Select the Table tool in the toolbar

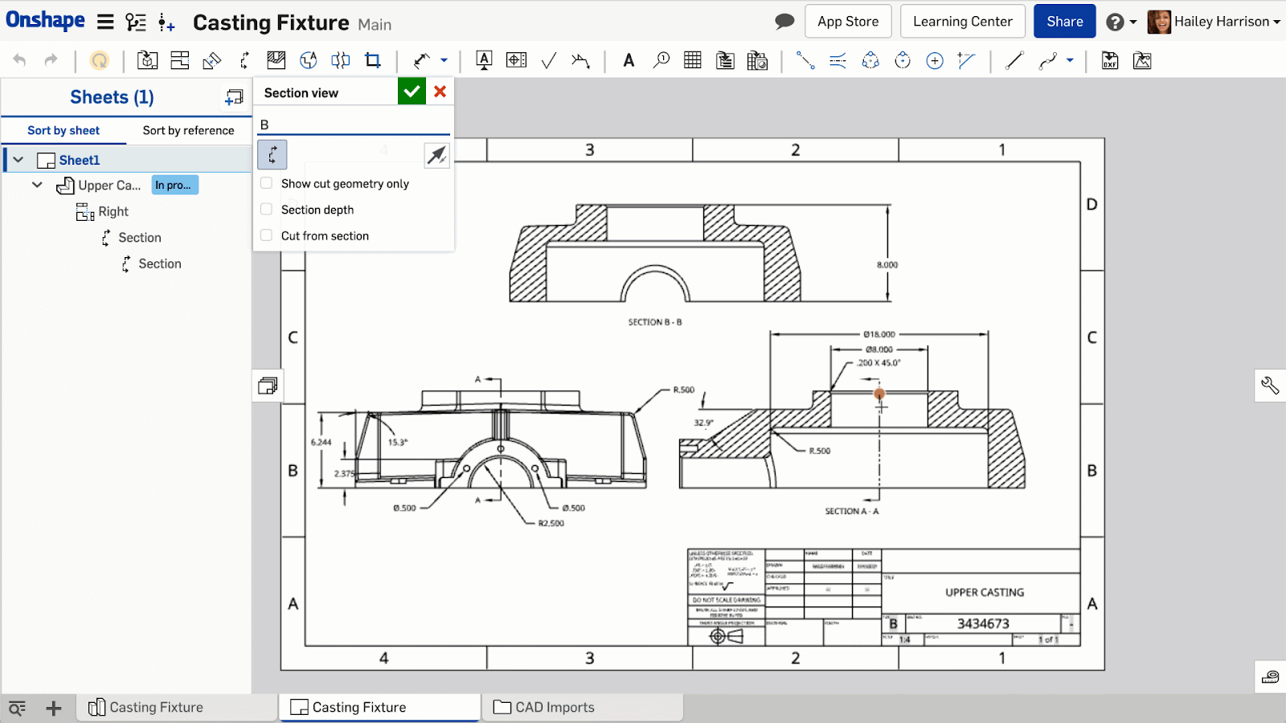pos(692,60)
